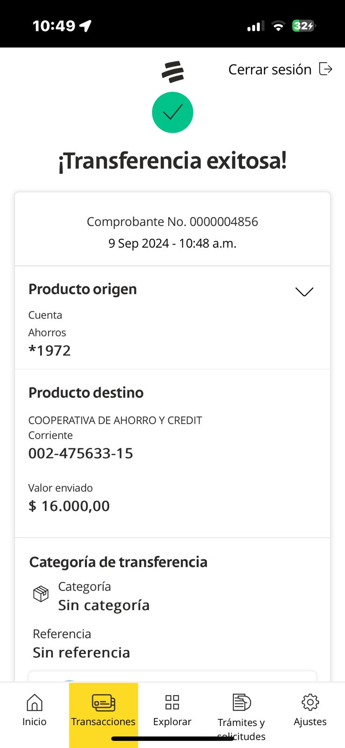Open the Transacciones tab
345x748 pixels.
(103, 721)
